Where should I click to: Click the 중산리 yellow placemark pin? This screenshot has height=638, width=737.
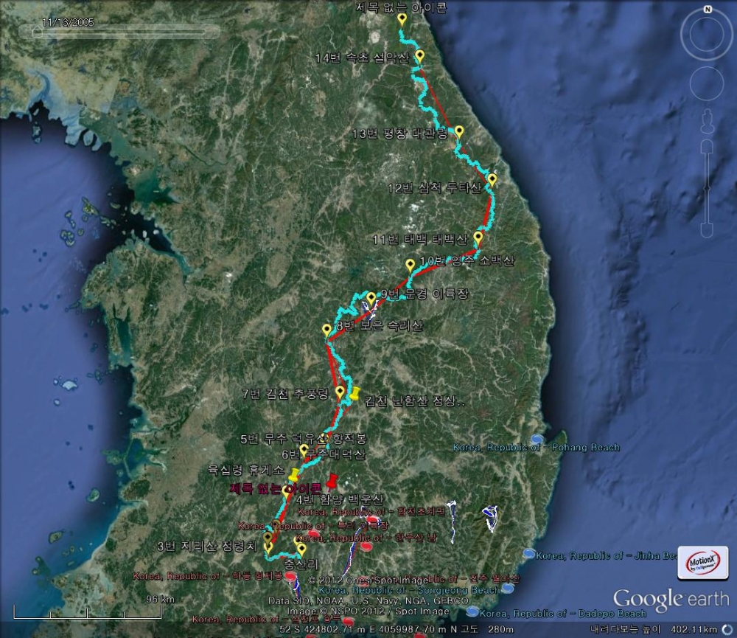click(x=301, y=550)
